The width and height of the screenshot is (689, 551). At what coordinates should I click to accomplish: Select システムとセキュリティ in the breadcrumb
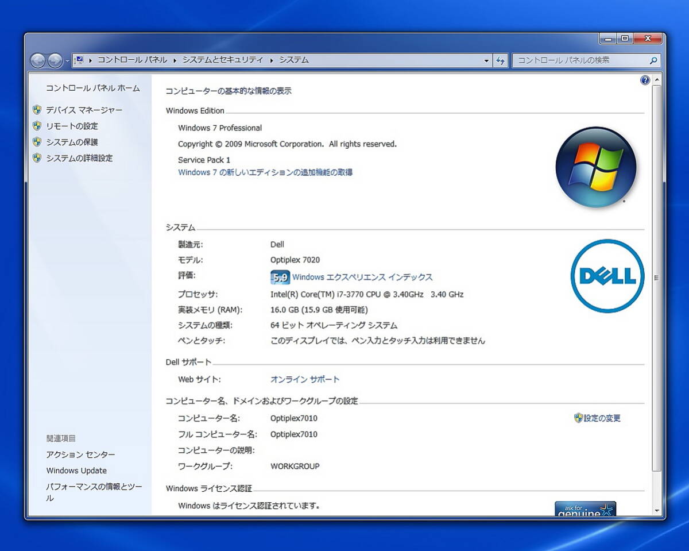[223, 60]
